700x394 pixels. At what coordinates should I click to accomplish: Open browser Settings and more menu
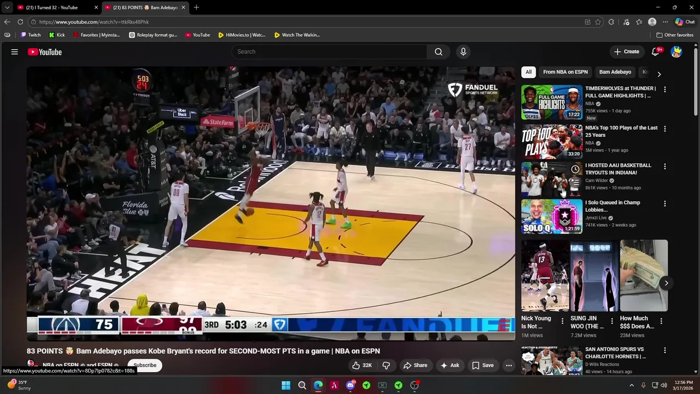665,22
